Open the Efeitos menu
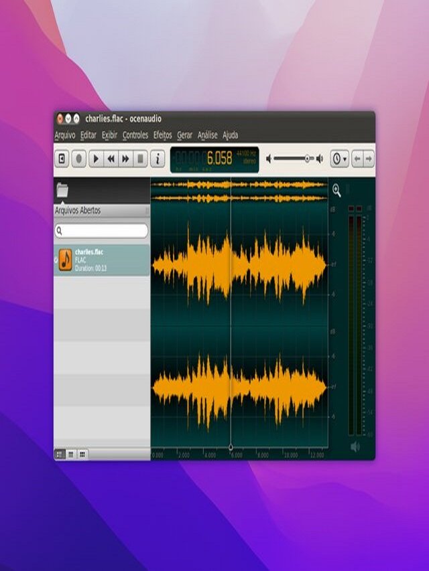 tap(163, 135)
